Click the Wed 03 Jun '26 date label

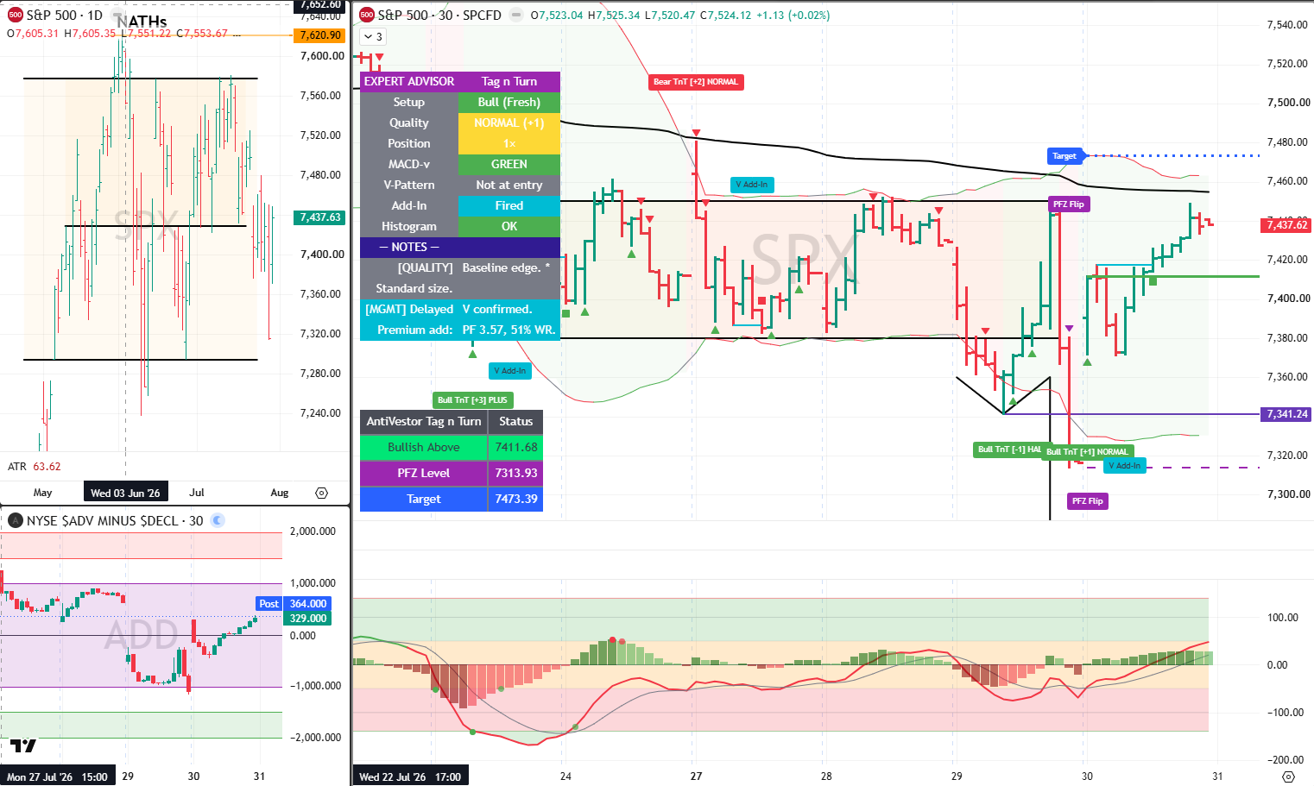coord(126,493)
